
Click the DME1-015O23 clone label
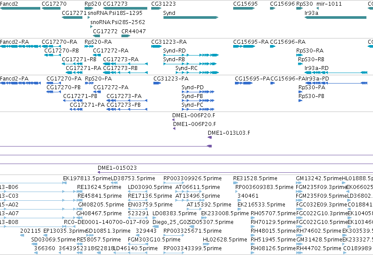coord(117,168)
